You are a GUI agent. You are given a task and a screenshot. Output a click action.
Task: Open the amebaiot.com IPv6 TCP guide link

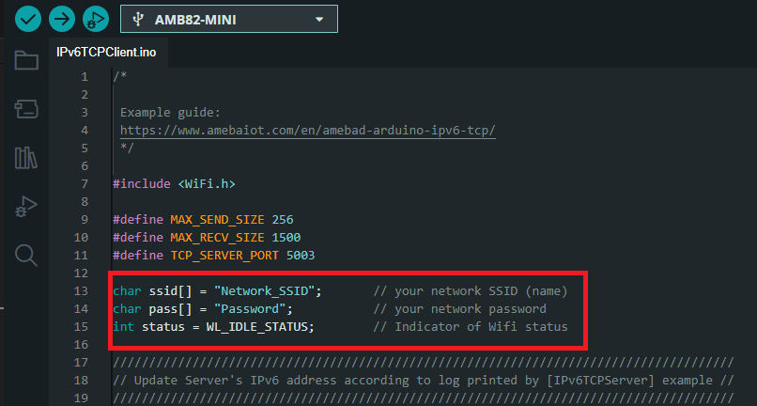tap(307, 131)
